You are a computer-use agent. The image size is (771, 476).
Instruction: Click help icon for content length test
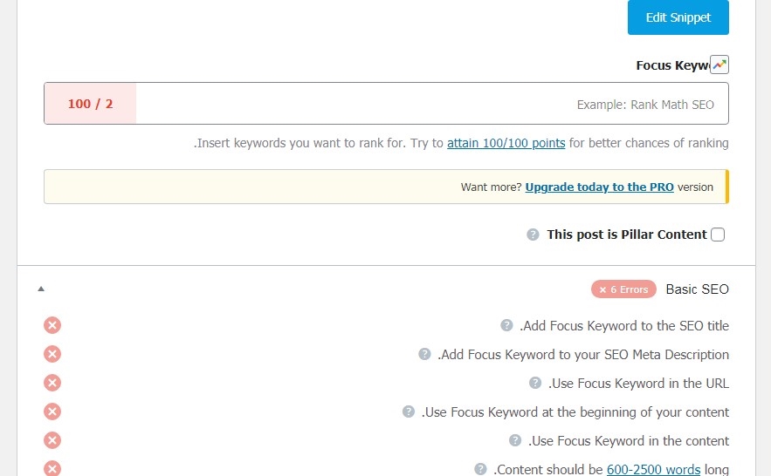(x=480, y=469)
